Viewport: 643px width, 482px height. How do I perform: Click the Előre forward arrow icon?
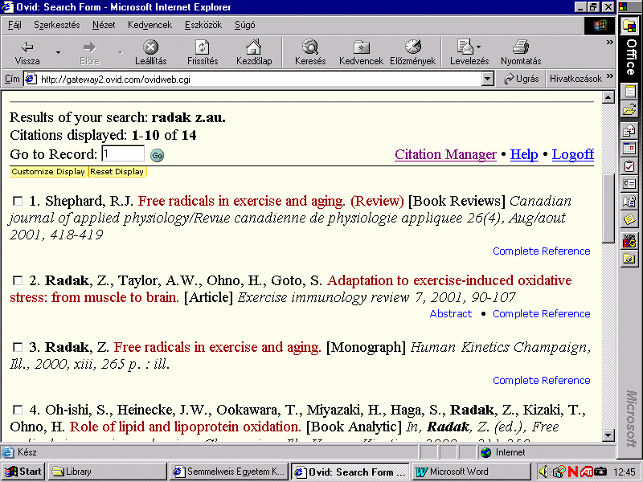pos(89,47)
